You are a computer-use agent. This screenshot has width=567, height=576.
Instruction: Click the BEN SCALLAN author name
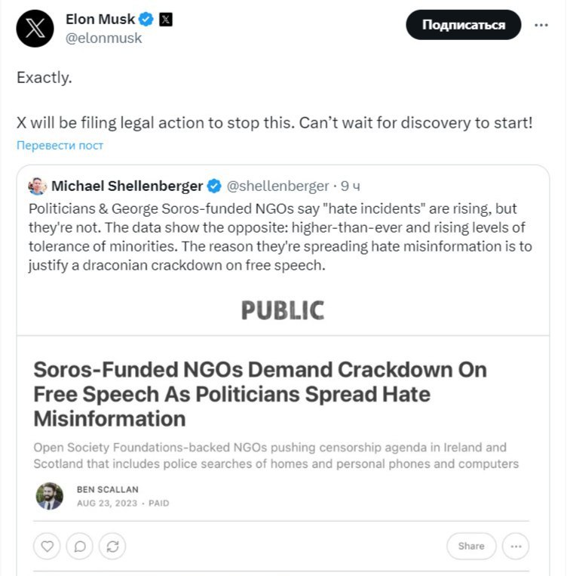[x=107, y=489]
